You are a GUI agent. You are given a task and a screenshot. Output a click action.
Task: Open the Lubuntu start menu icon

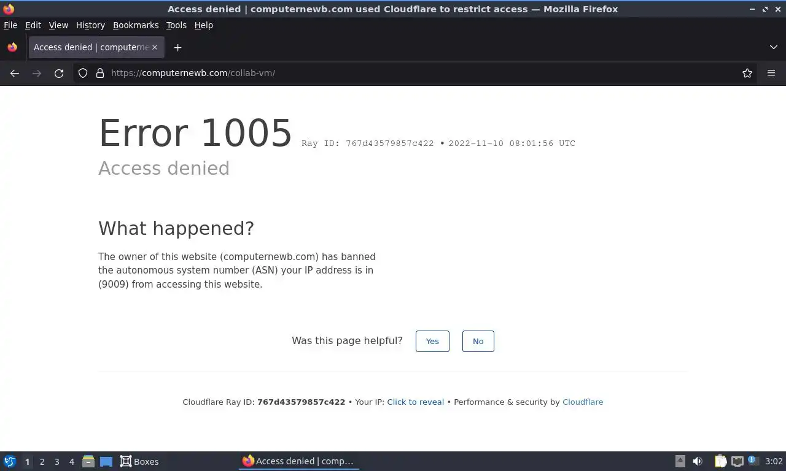10,461
